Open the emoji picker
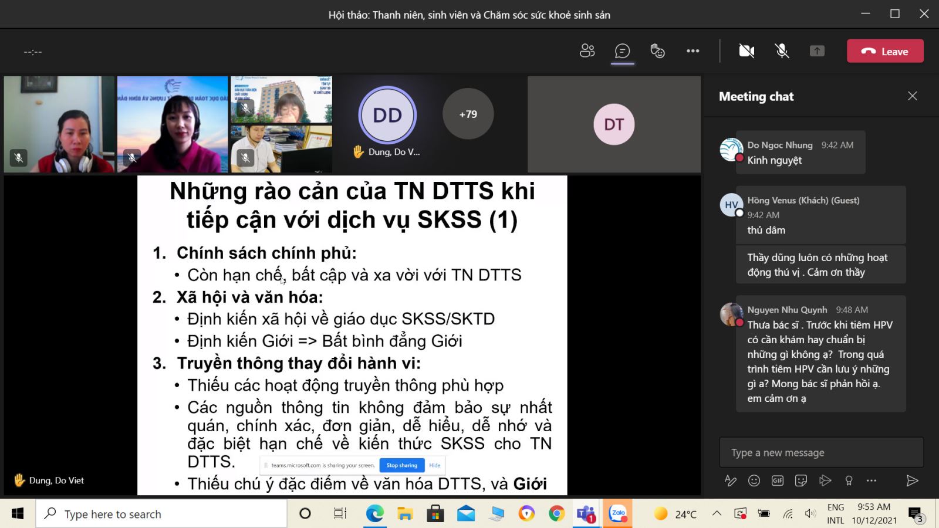Image resolution: width=939 pixels, height=528 pixels. click(x=754, y=480)
